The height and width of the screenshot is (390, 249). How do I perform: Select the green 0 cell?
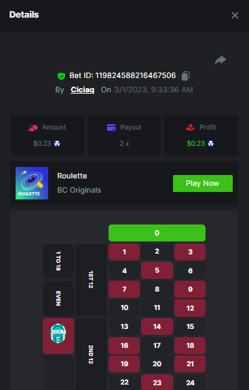157,233
